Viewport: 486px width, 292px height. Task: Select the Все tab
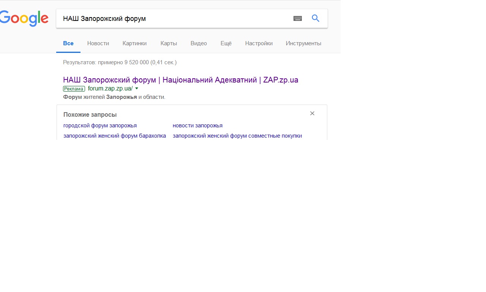68,43
